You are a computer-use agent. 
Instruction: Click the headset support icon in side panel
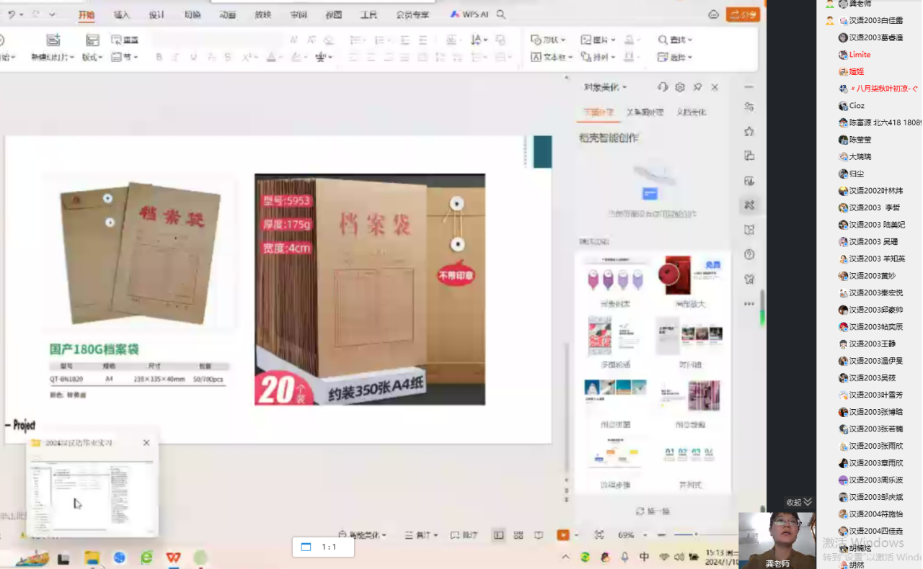pyautogui.click(x=663, y=87)
